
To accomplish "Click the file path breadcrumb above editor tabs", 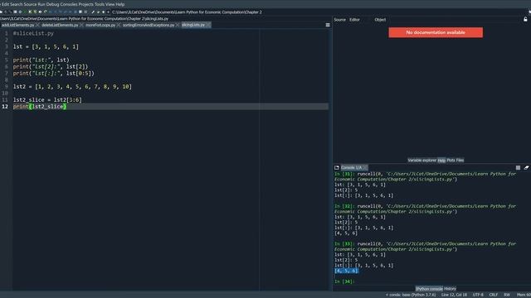I will (84, 18).
